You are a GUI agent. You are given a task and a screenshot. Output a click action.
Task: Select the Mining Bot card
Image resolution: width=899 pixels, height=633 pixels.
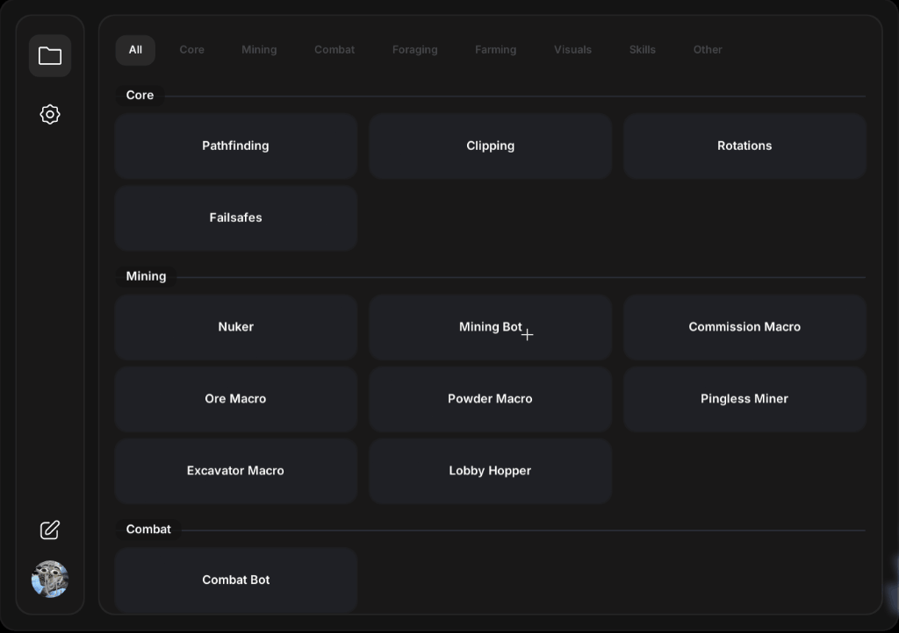pyautogui.click(x=490, y=327)
